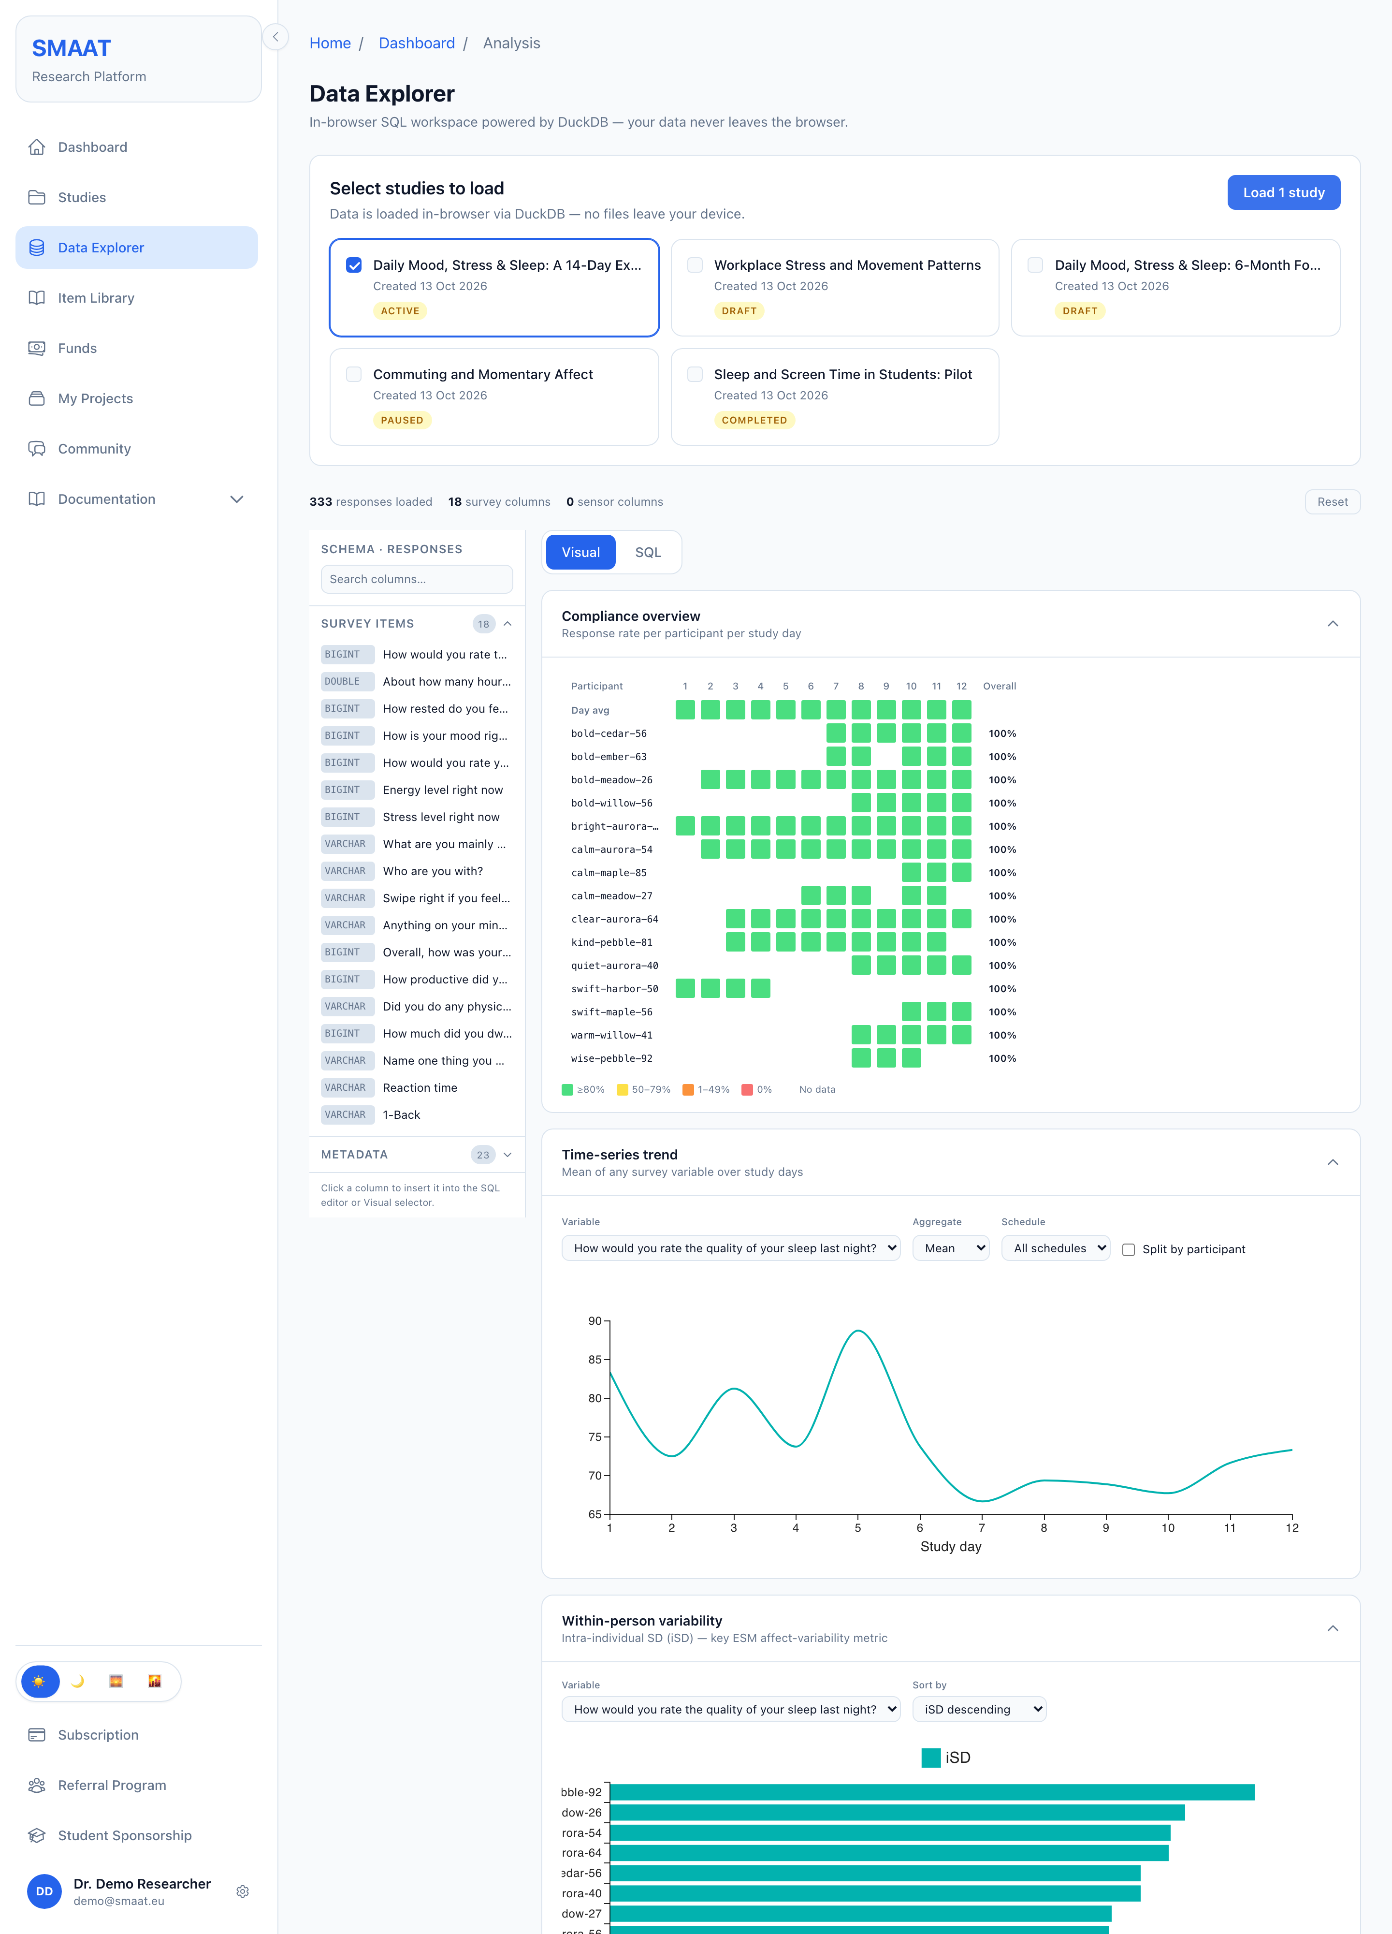Collapse the Within-person variability panel
The height and width of the screenshot is (1934, 1392).
[1333, 1628]
